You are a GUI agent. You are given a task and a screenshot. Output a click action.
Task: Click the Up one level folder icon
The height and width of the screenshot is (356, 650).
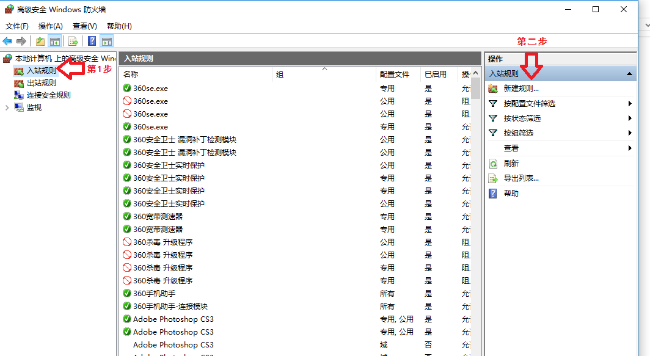click(40, 41)
